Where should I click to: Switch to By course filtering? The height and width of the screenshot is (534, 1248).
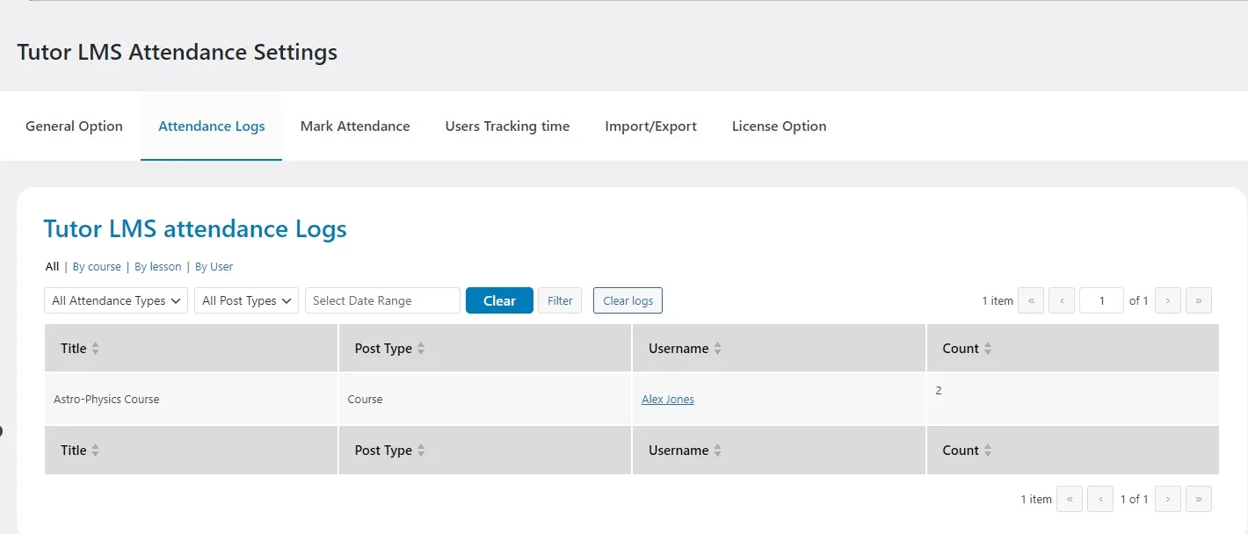(x=97, y=266)
